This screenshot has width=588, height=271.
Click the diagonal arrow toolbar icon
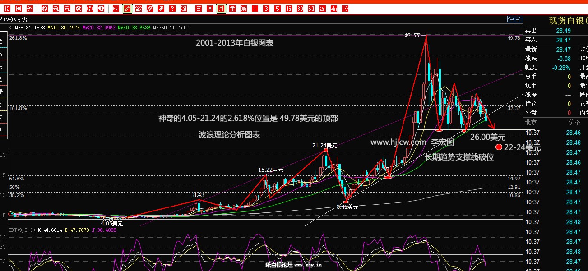click(x=161, y=9)
